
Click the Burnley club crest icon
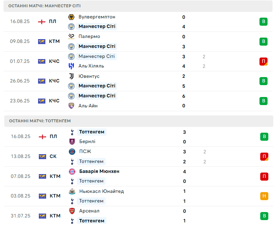(71, 141)
